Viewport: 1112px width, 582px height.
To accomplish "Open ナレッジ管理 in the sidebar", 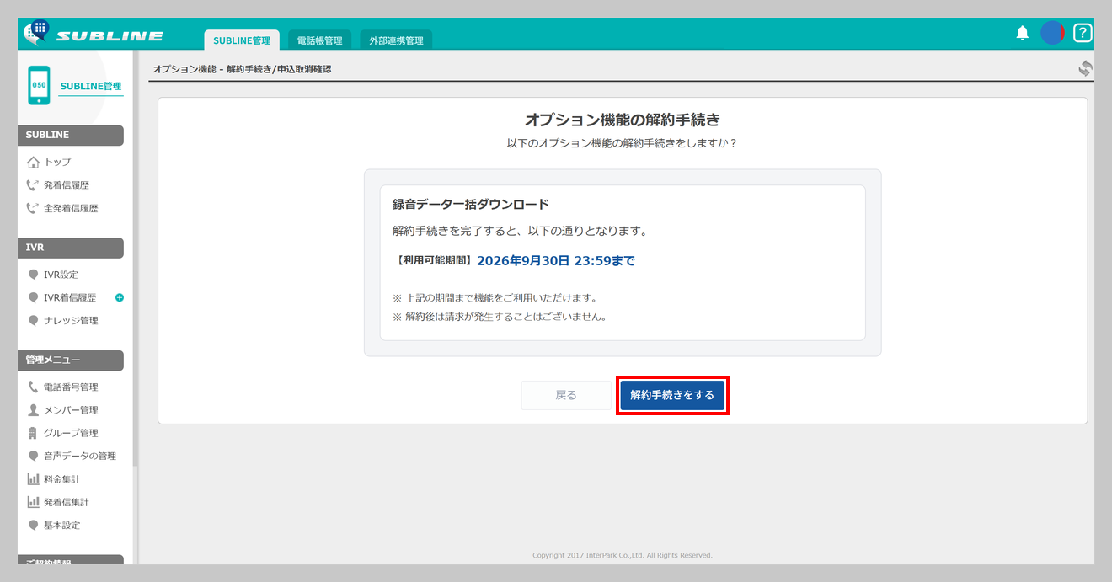I will [x=71, y=320].
